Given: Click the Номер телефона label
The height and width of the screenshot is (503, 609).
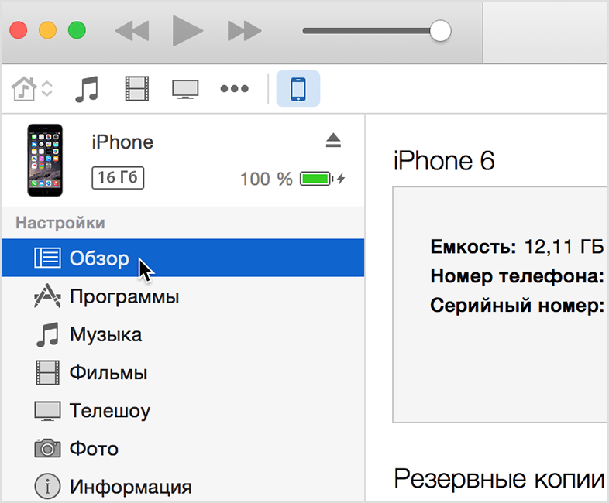Looking at the screenshot, I should [x=517, y=276].
